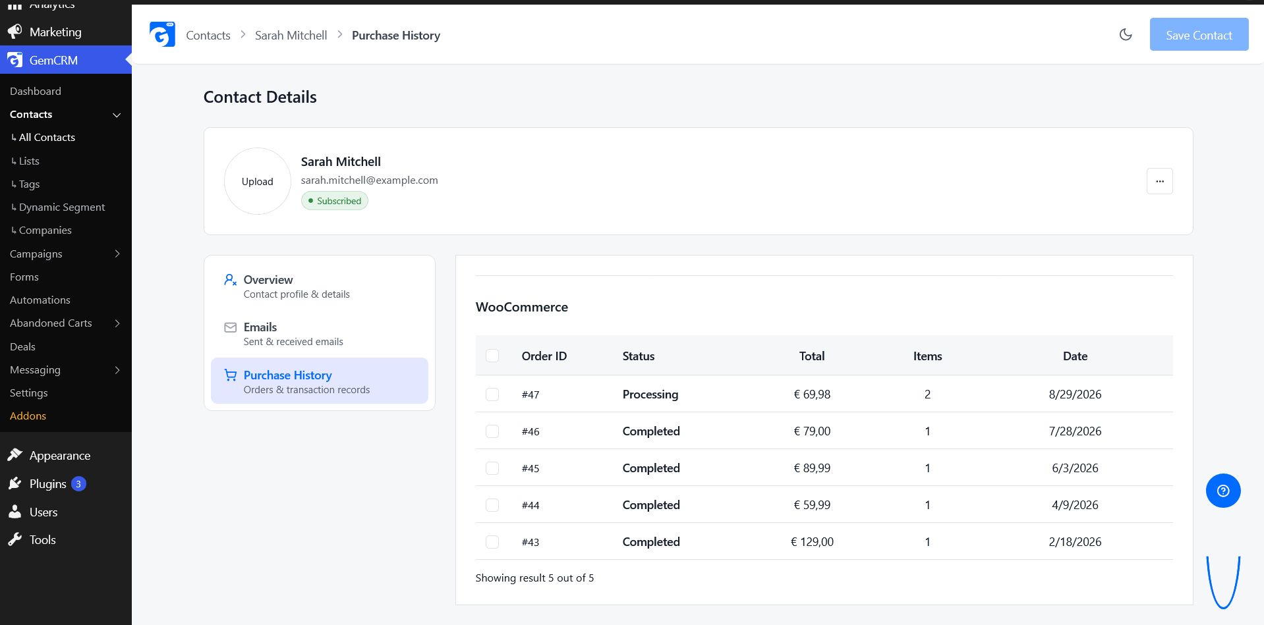The width and height of the screenshot is (1264, 625).
Task: Click the GemCRM logo in the header
Action: click(x=162, y=34)
